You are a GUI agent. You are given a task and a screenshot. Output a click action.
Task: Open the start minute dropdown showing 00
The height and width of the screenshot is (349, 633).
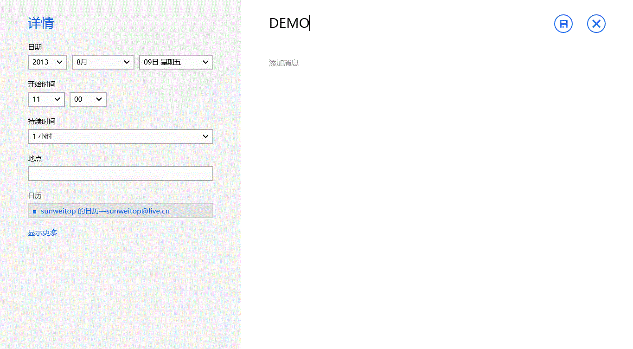pyautogui.click(x=88, y=99)
